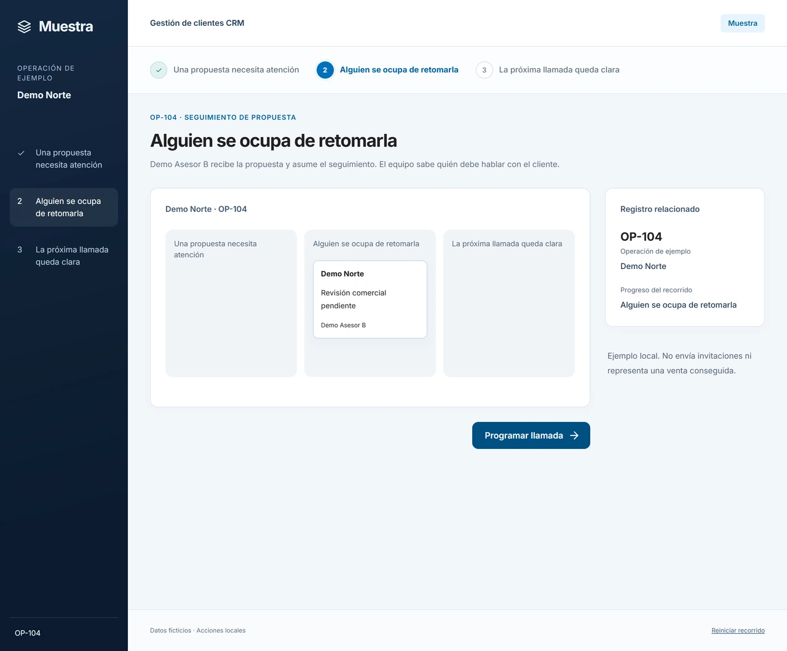Image resolution: width=787 pixels, height=651 pixels.
Task: Click the 'Gestión de clientes CRM' header title
Action: 197,23
